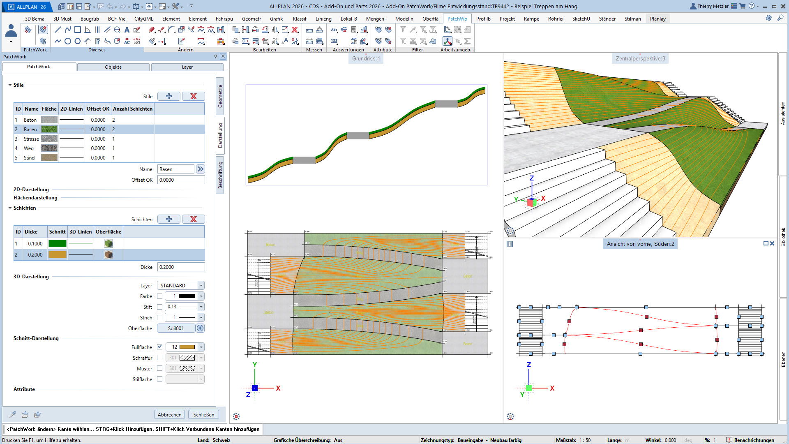Switch to the Objekte tab
The height and width of the screenshot is (444, 789).
113,67
